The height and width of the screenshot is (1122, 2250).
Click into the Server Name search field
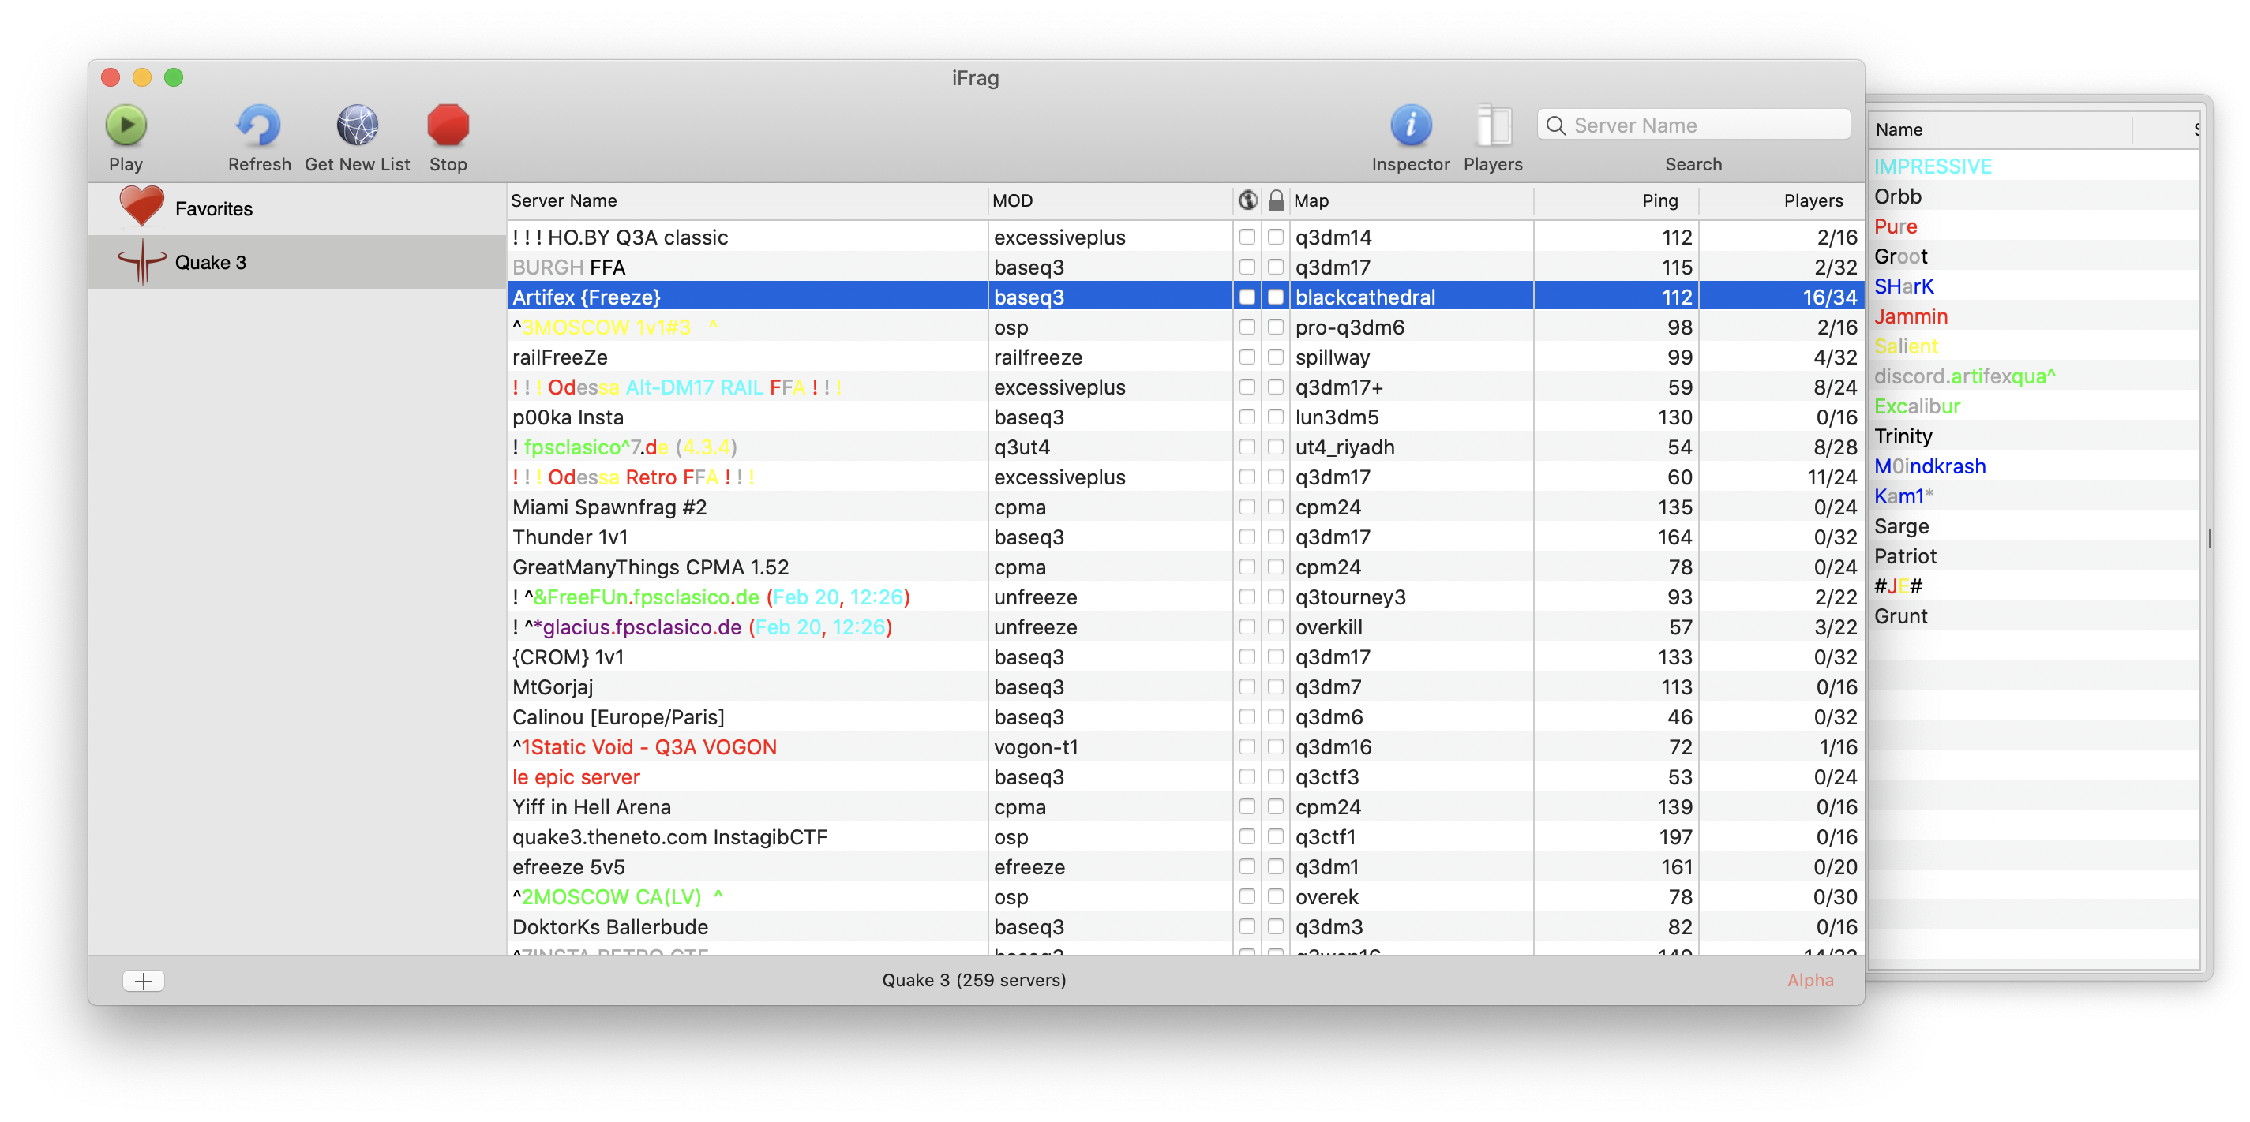(1703, 125)
